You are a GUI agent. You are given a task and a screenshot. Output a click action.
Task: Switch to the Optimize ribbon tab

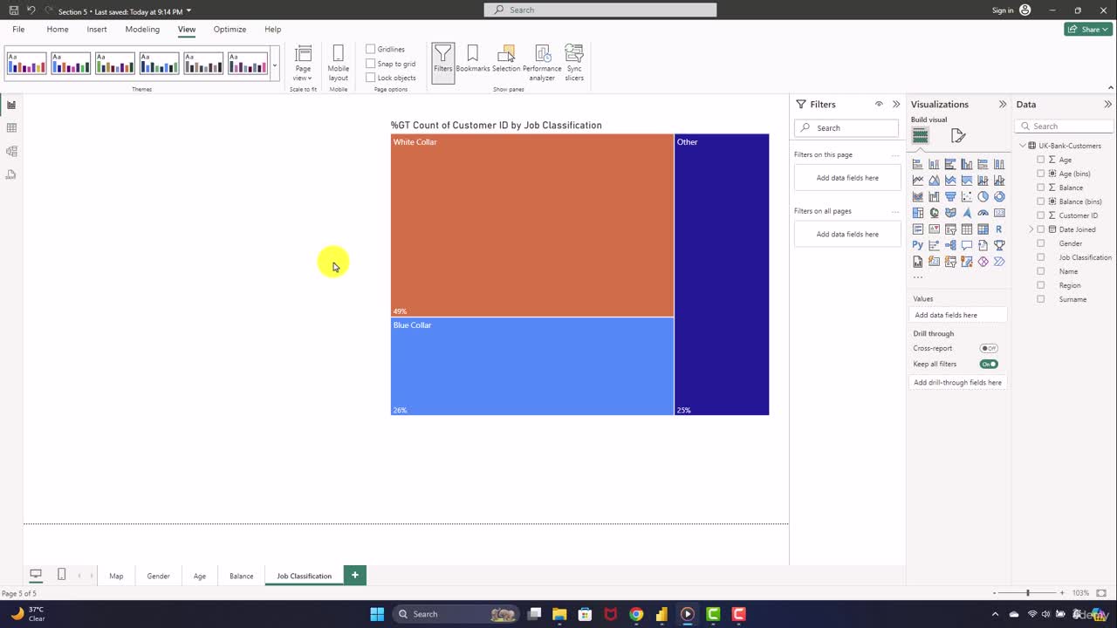[x=230, y=29]
